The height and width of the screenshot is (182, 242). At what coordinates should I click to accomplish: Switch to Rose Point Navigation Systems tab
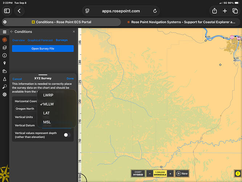pos(181,22)
